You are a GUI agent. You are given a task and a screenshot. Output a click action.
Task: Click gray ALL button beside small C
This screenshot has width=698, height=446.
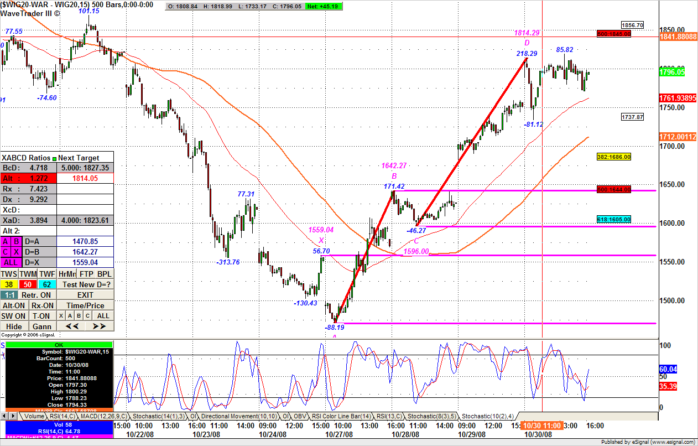(x=103, y=316)
